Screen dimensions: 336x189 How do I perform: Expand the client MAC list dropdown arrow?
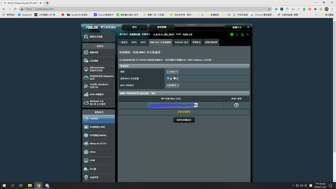point(196,105)
